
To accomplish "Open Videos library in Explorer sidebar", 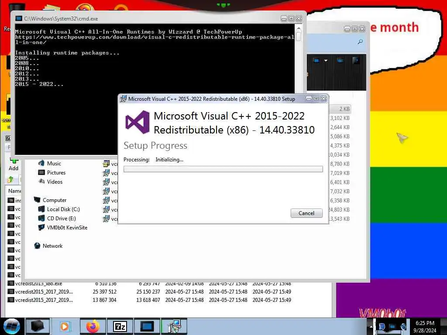I will pyautogui.click(x=55, y=181).
